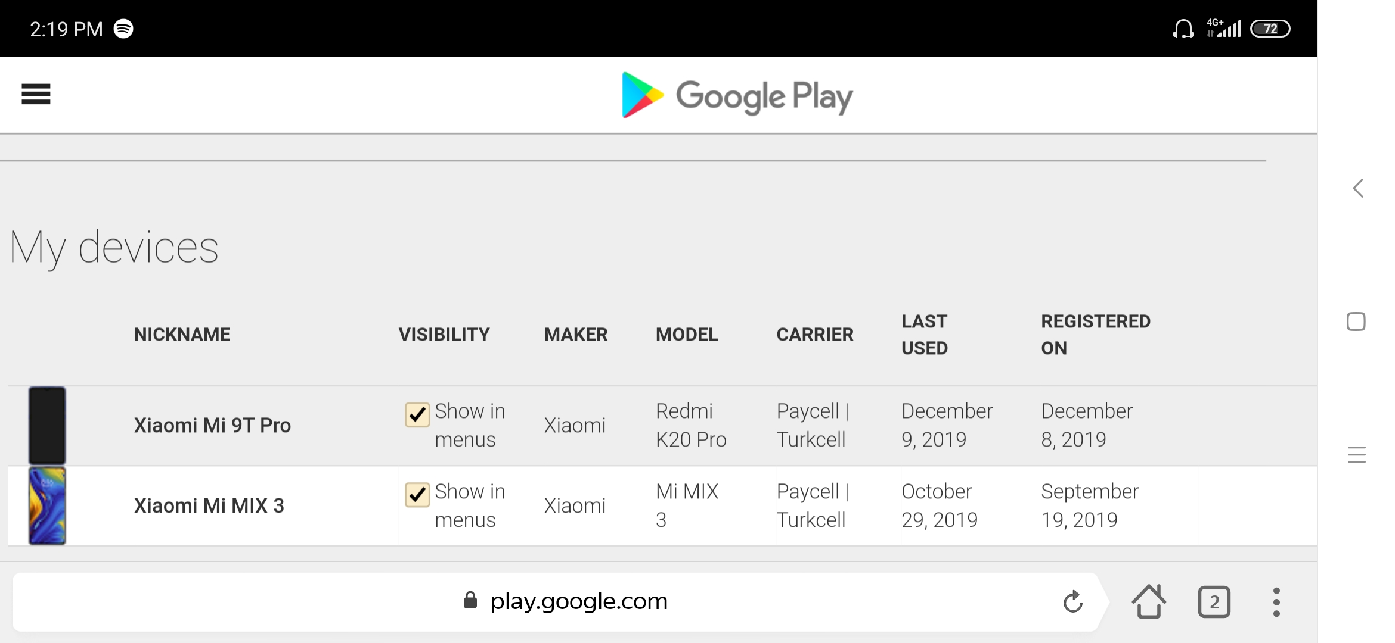Click the Mi MIX 3 device thumbnail
Screen dimensions: 1395x643
[47, 505]
